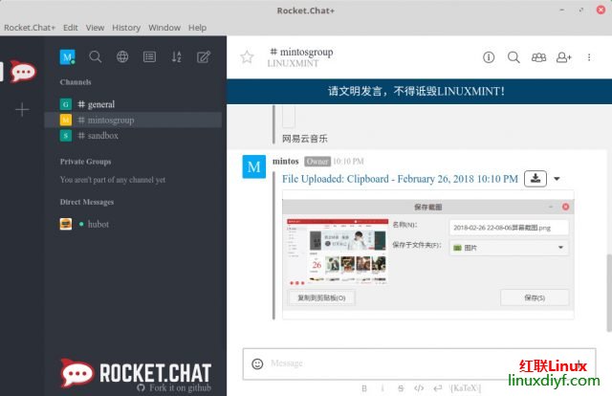
Task: Open the three-dot more menu in header
Action: pos(589,57)
